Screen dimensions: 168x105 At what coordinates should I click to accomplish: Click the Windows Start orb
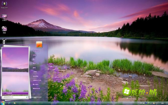click(x=3, y=103)
